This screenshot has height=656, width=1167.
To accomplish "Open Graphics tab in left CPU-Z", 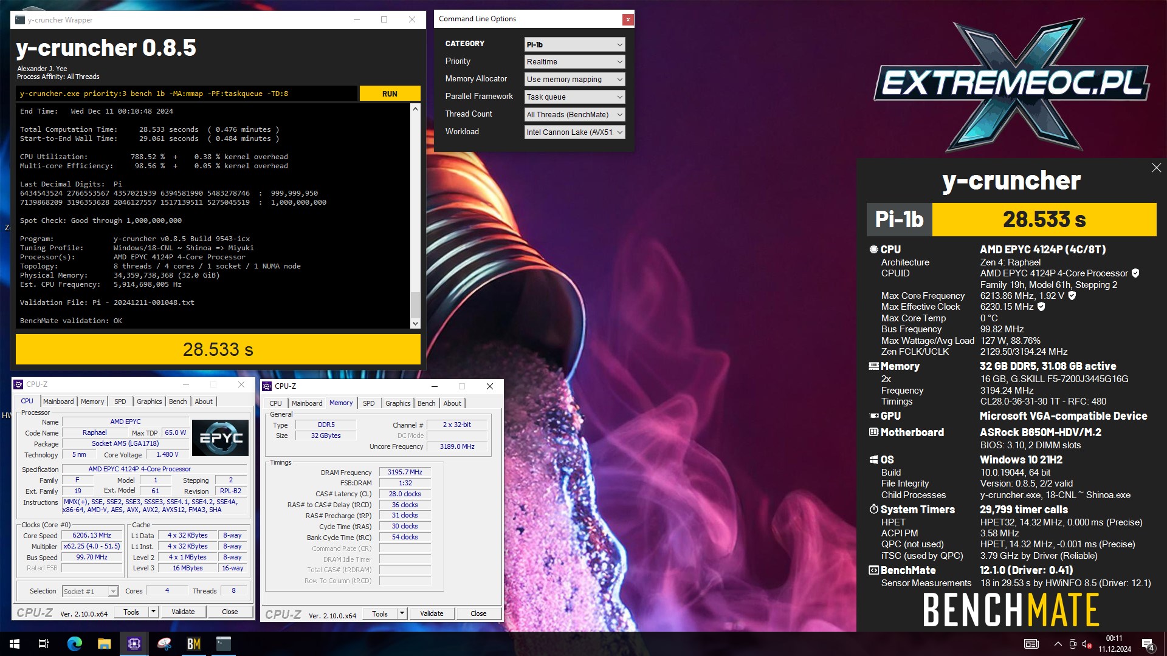I will point(149,401).
